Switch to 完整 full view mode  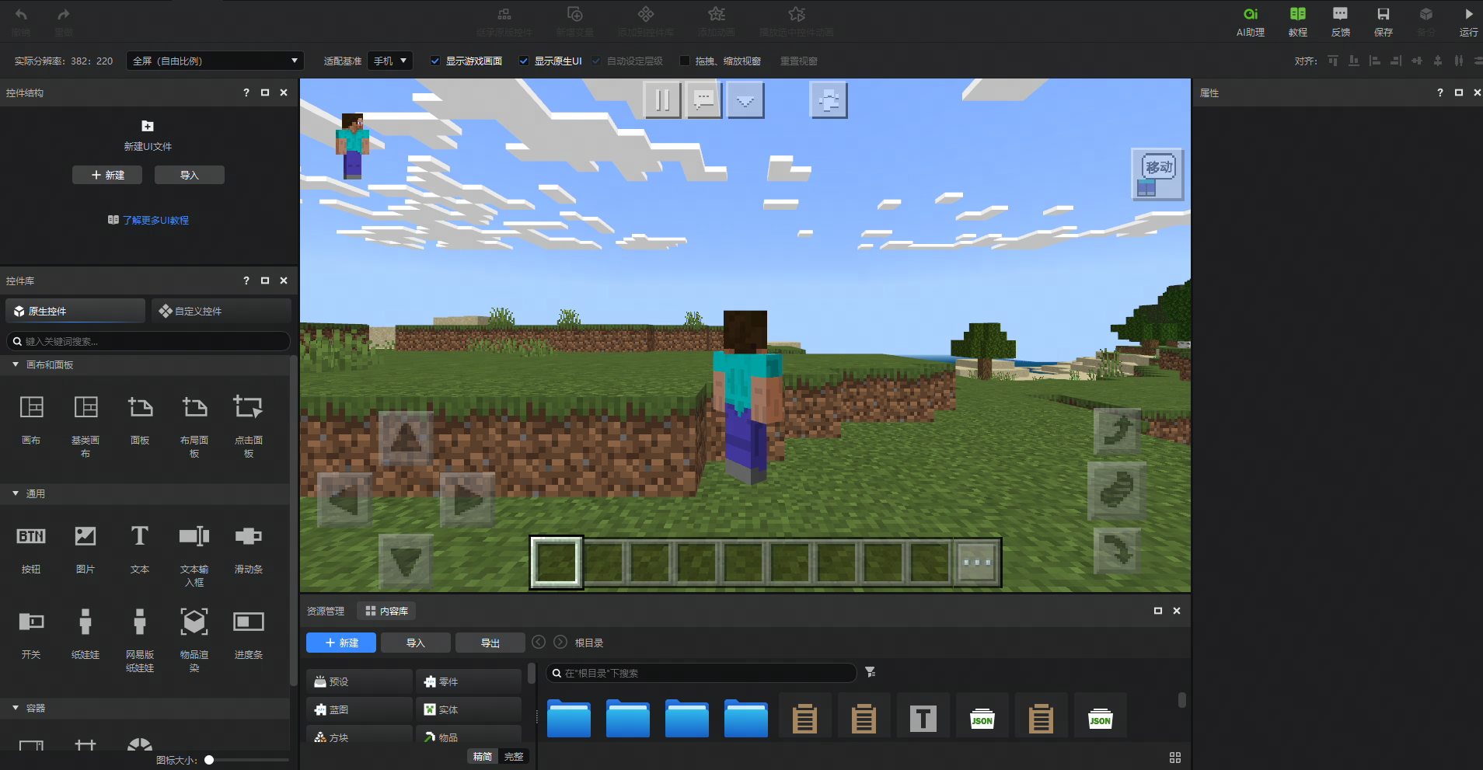[x=513, y=756]
